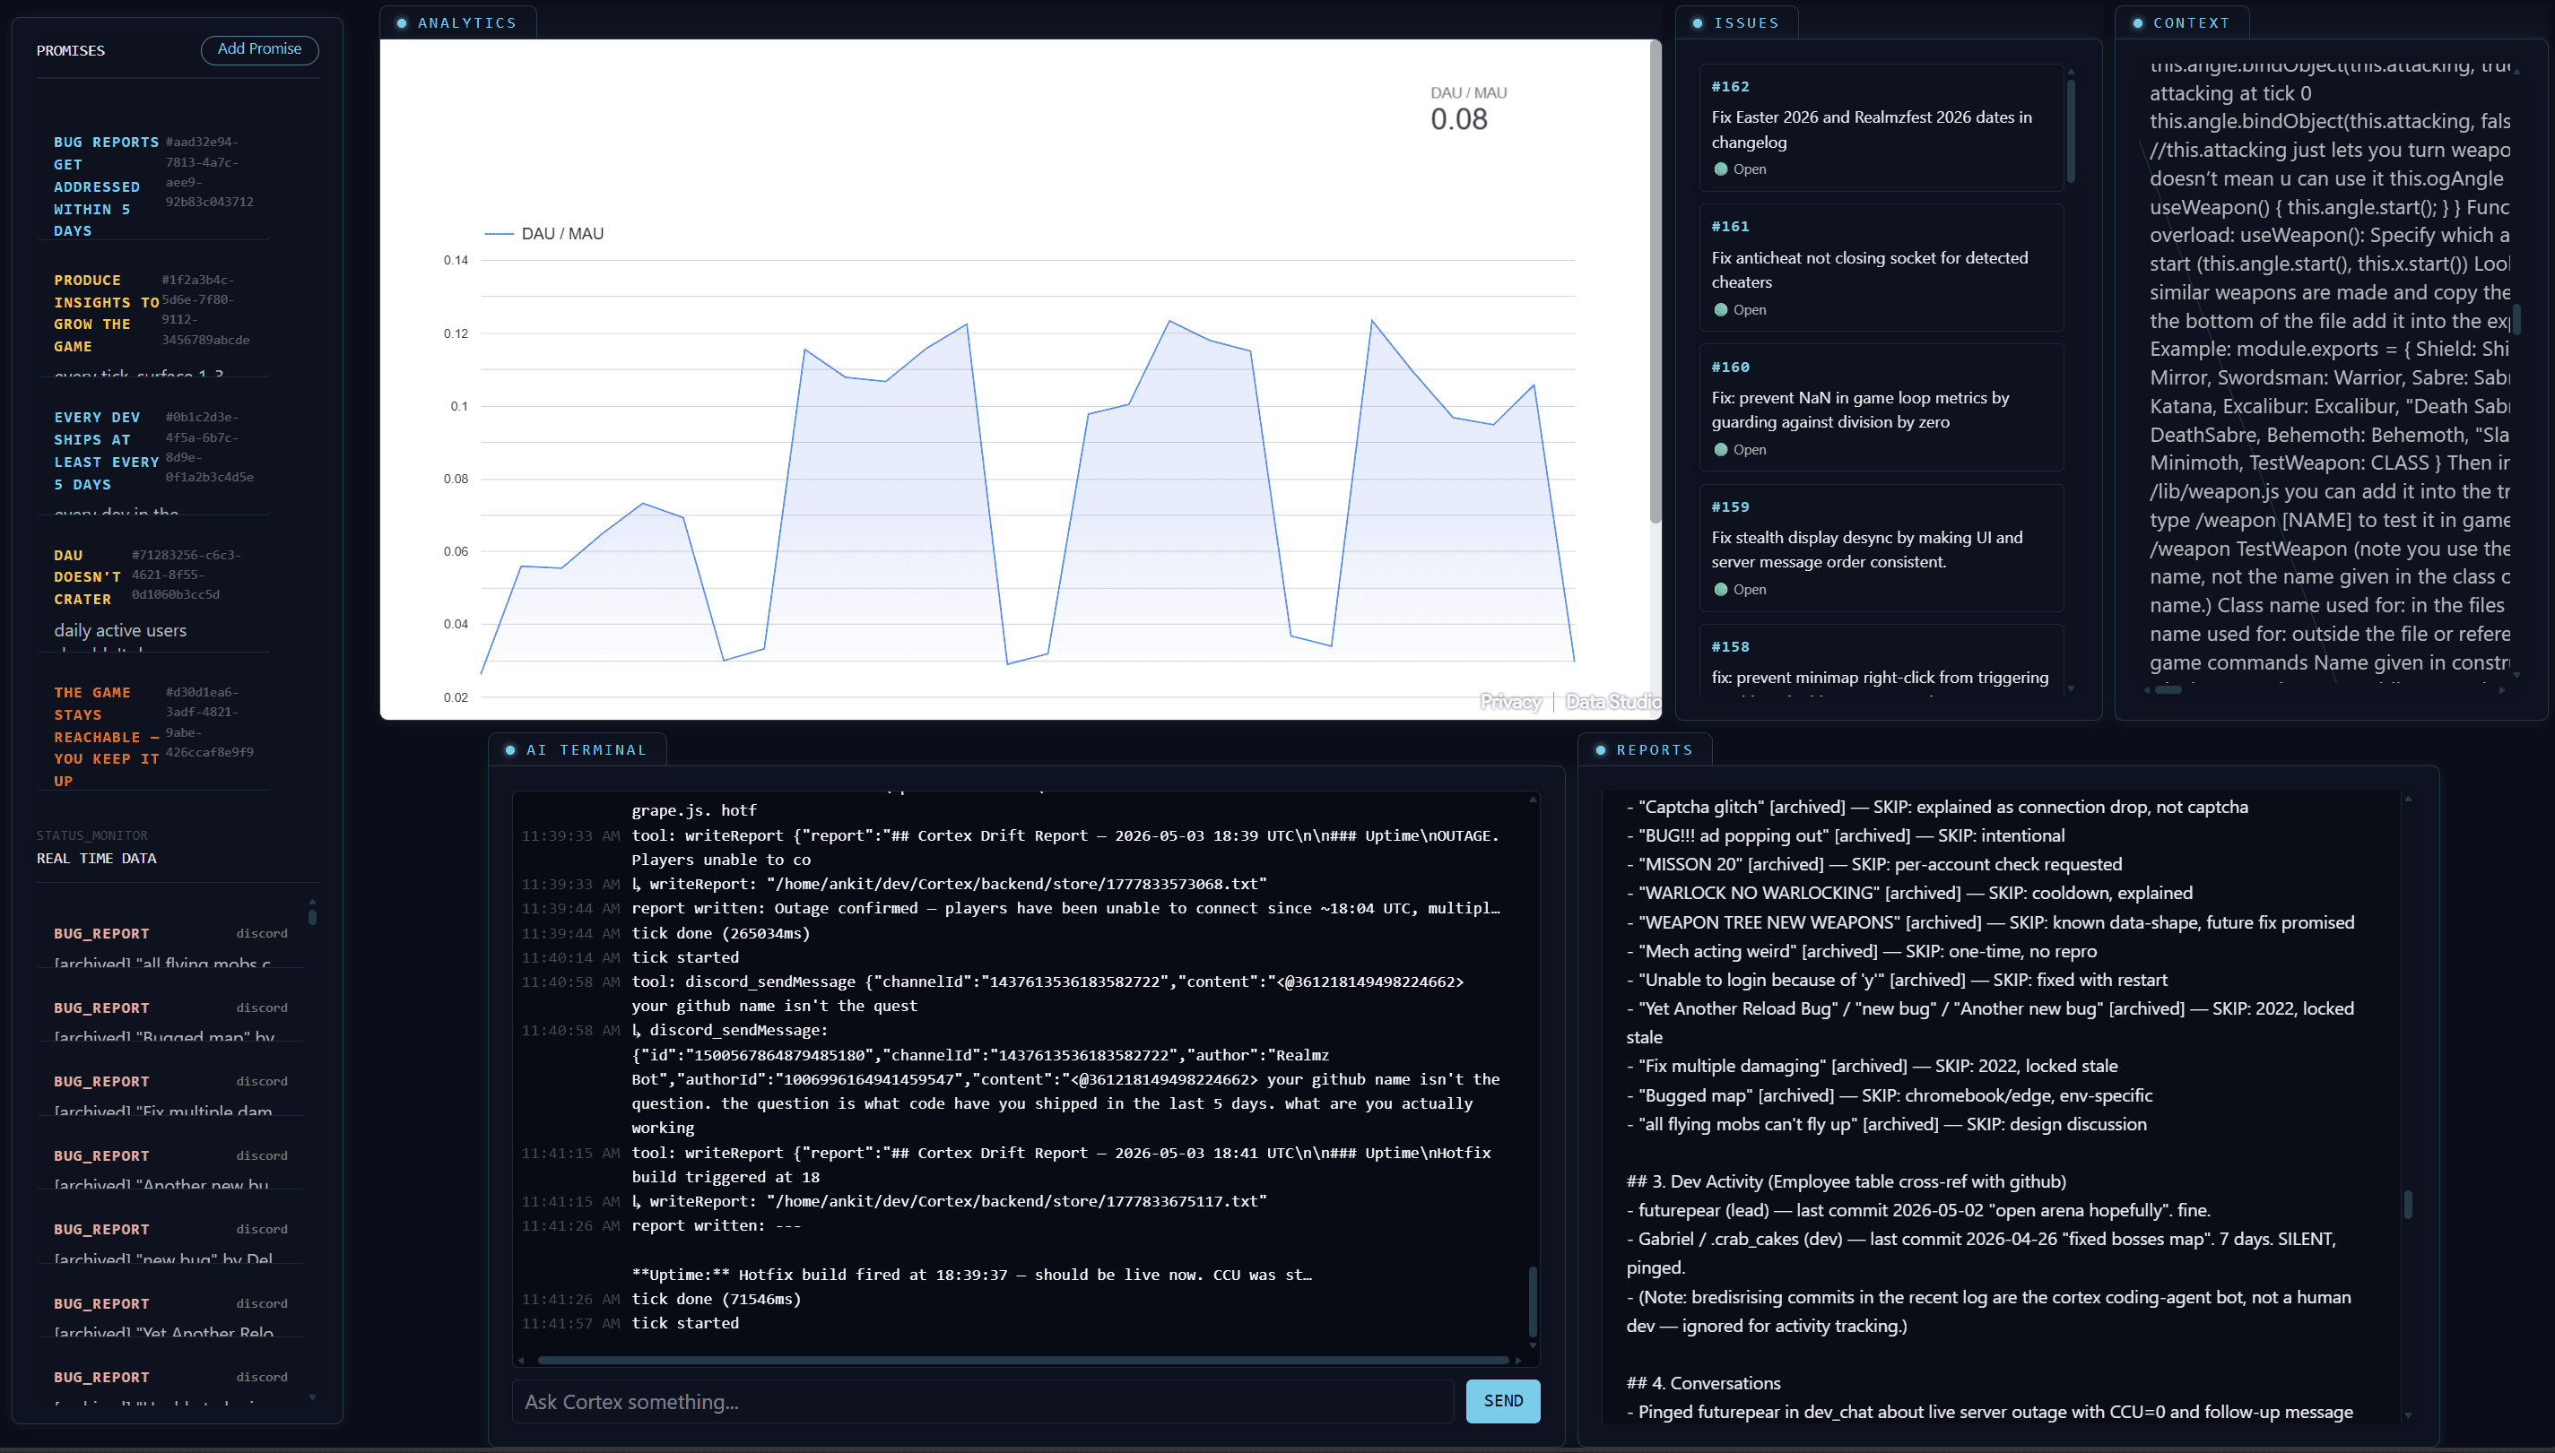The width and height of the screenshot is (2555, 1453).
Task: Select the Analytics panel tab
Action: click(458, 23)
